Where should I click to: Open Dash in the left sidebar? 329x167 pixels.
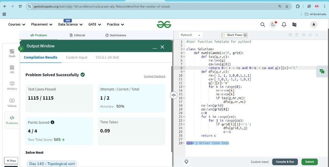(x=12, y=53)
